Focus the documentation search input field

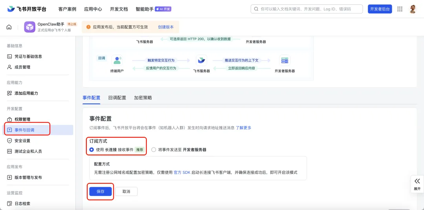click(307, 9)
